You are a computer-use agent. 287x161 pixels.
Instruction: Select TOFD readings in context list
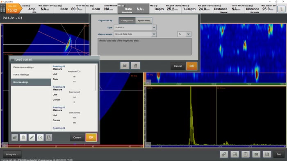click(31, 75)
